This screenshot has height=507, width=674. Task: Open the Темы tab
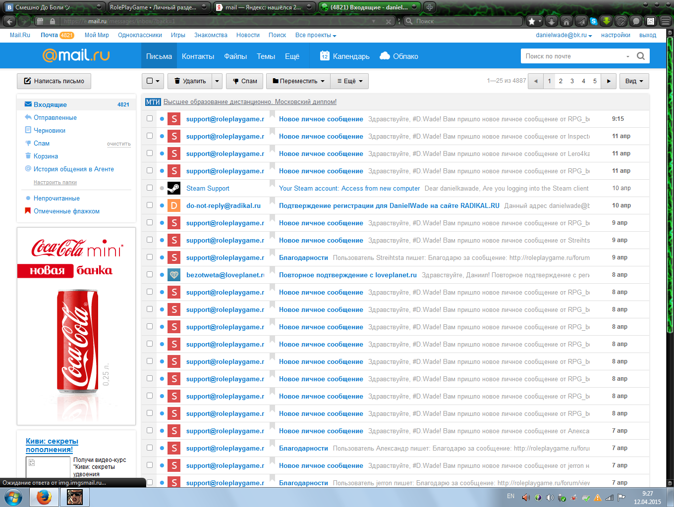(266, 56)
